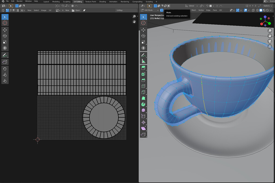Select the Rotate tool in the viewport toolbar
This screenshot has width=275, height=183.
pyautogui.click(x=143, y=36)
